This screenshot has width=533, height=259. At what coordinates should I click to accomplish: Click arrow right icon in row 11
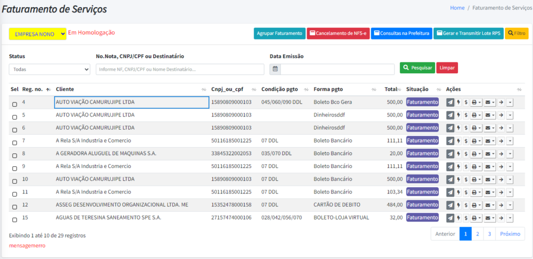(501, 192)
